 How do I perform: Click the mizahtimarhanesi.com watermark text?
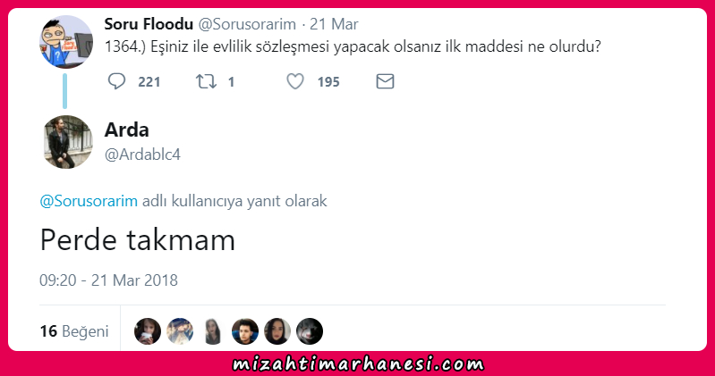tap(358, 363)
